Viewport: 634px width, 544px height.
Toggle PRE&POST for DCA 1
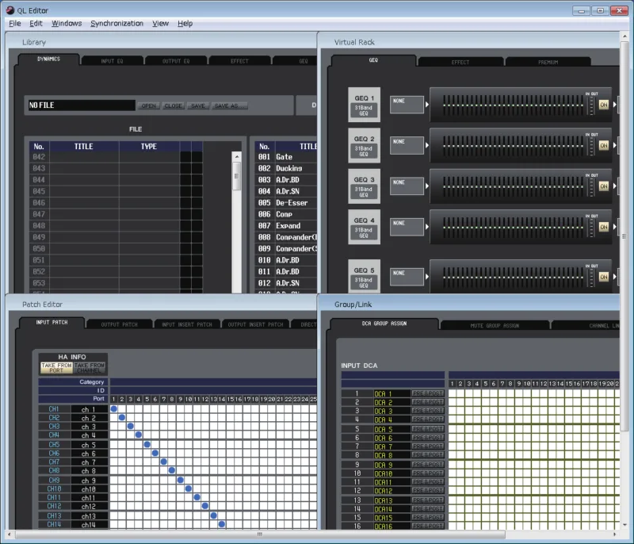coord(428,393)
